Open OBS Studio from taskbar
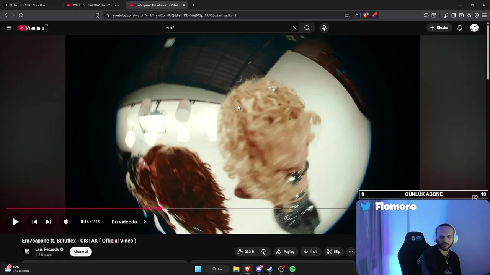 point(281,269)
